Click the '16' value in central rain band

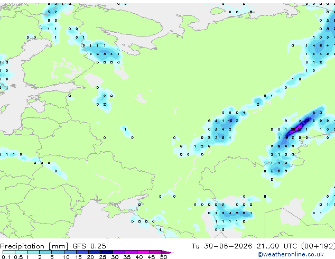coord(230,121)
